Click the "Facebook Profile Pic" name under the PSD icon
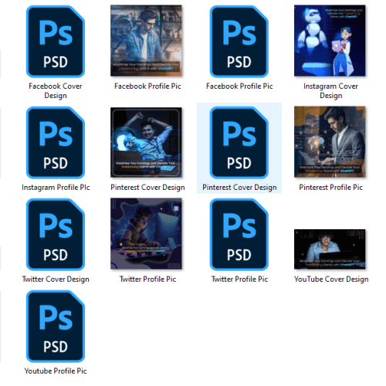This screenshot has height=386, width=386. [x=239, y=86]
